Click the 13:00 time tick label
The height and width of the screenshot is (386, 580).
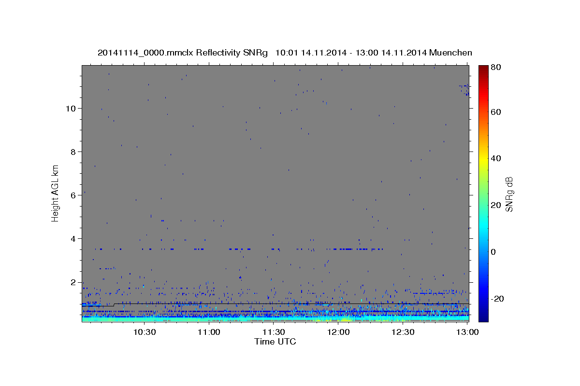(x=467, y=332)
